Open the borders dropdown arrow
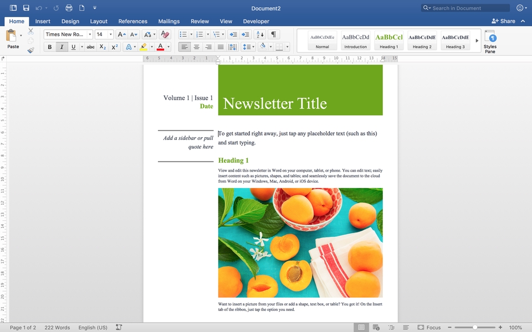Viewport: 532px width, 332px height. pyautogui.click(x=288, y=46)
